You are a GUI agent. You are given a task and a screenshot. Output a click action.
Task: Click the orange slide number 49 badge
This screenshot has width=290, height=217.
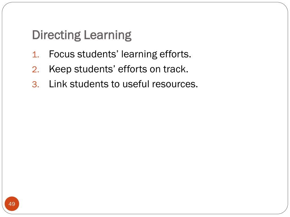[x=12, y=204]
